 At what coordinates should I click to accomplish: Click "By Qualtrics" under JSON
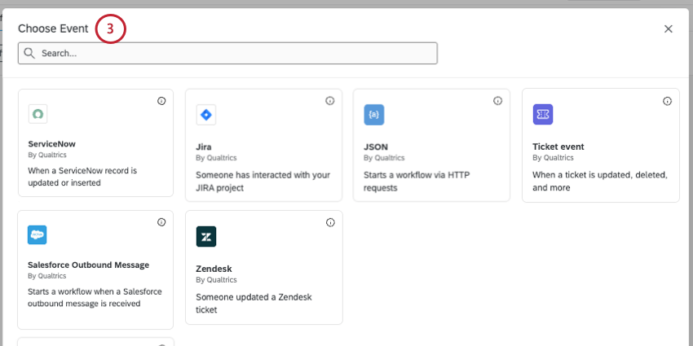click(x=384, y=158)
